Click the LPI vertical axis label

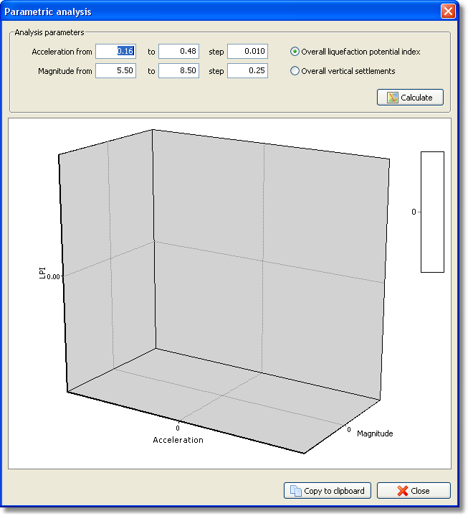42,275
